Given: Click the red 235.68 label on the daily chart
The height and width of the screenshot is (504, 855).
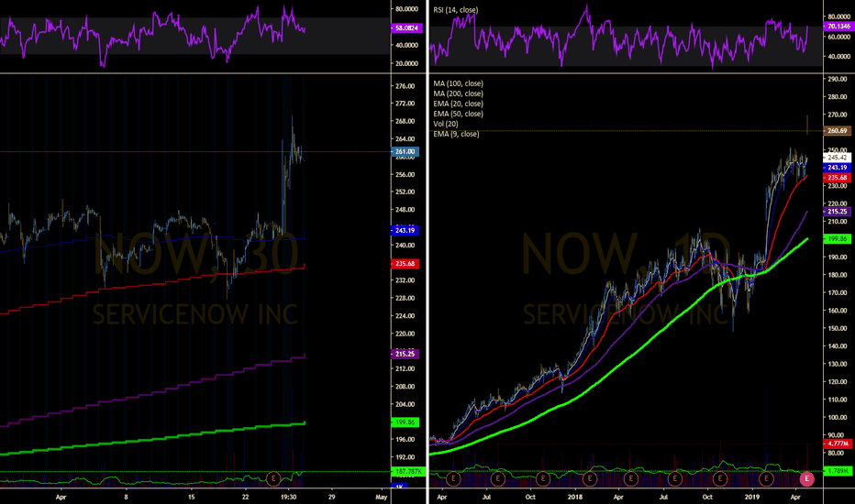Looking at the screenshot, I should [x=837, y=178].
